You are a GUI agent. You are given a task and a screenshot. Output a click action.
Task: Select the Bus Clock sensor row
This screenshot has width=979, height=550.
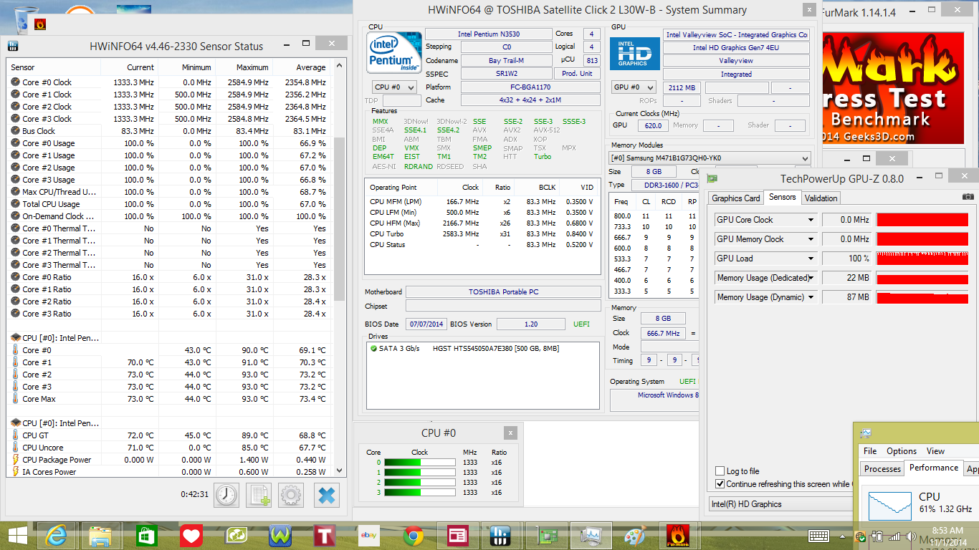[168, 131]
